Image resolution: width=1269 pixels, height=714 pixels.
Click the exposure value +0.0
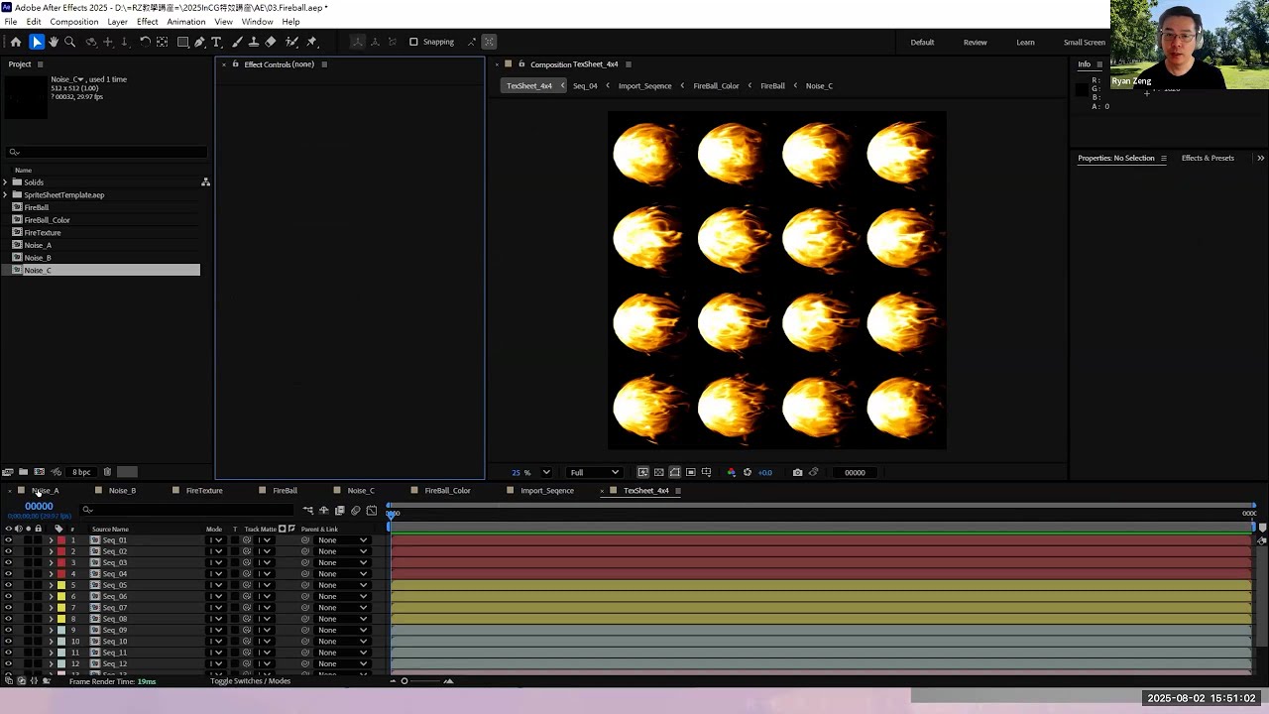click(765, 472)
